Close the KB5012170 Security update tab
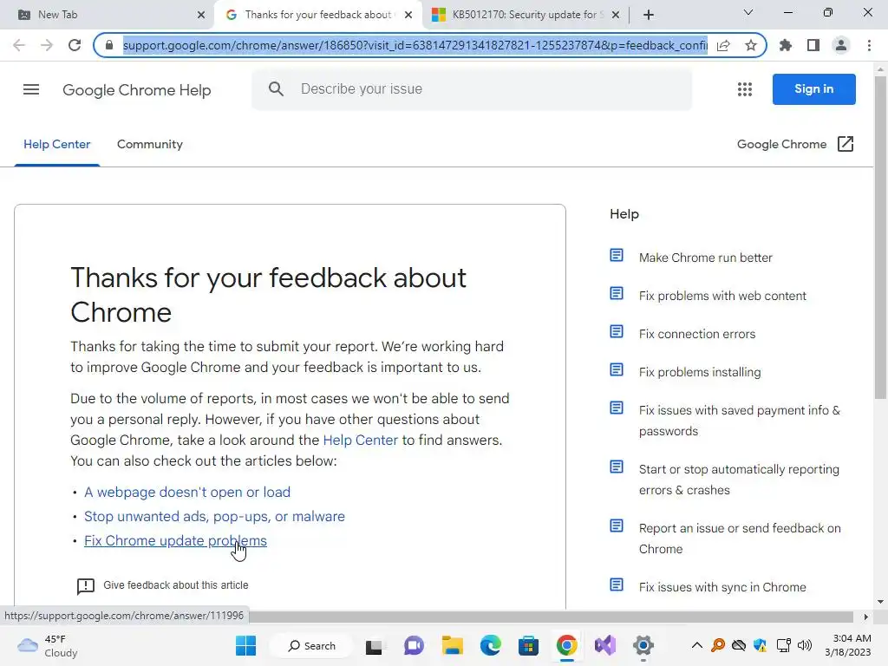This screenshot has width=888, height=666. 616,15
